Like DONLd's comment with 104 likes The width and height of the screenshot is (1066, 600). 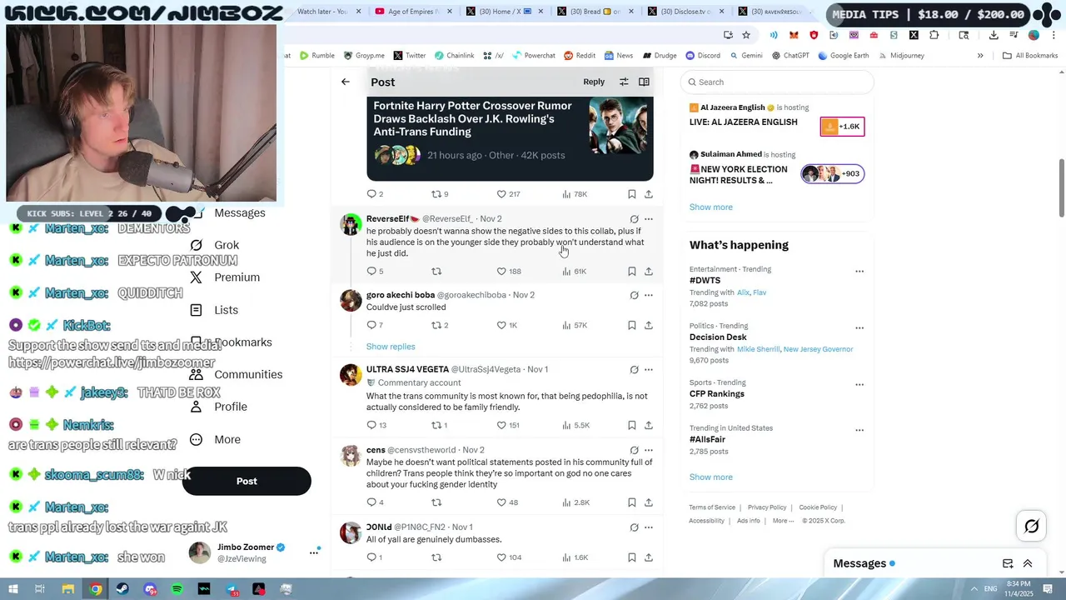pos(509,557)
